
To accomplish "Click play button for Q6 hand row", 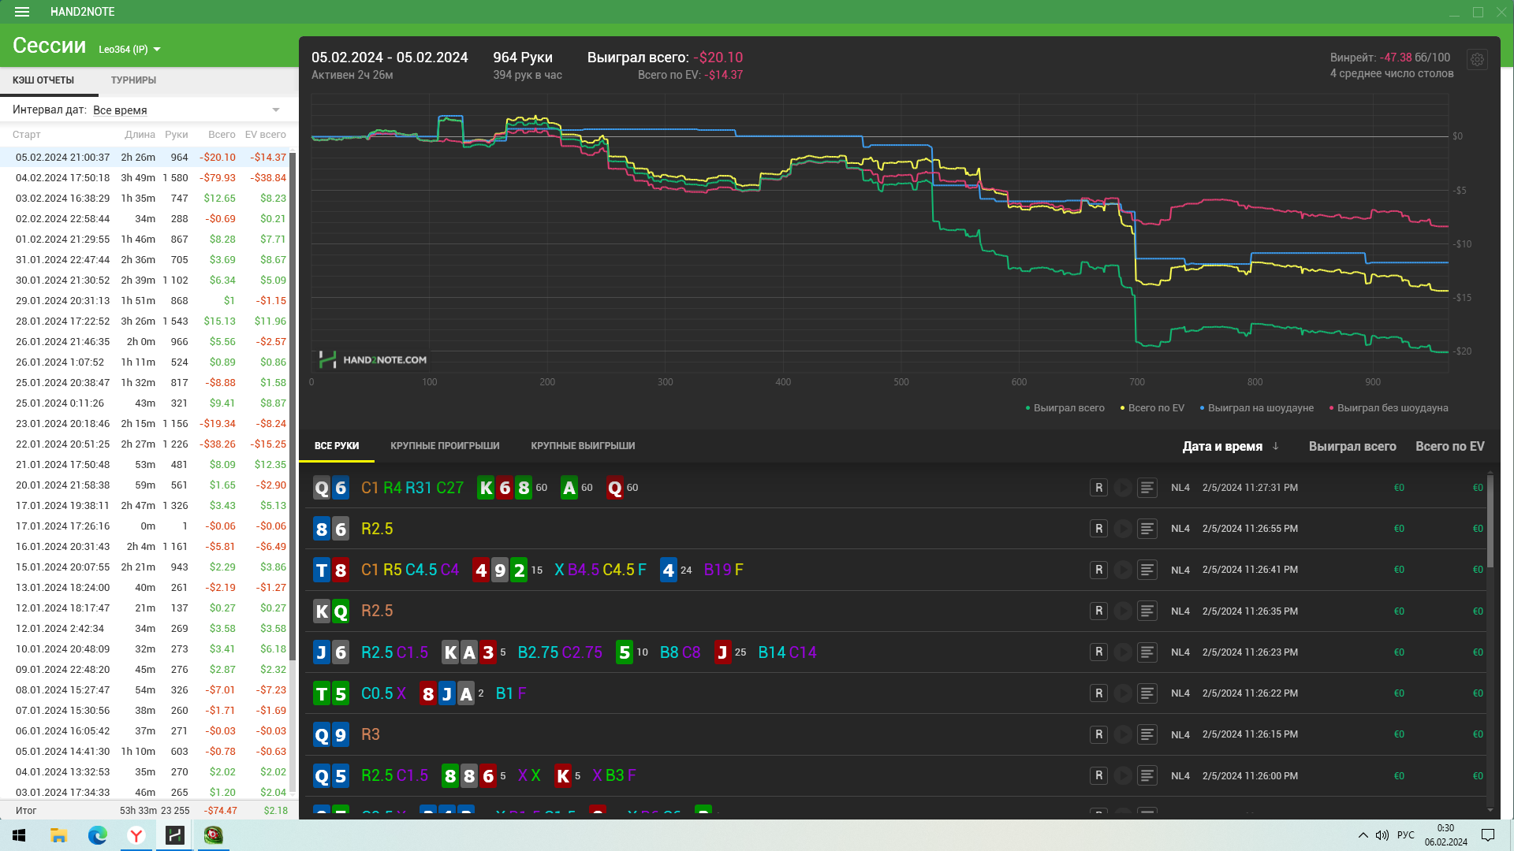I will coord(1123,488).
